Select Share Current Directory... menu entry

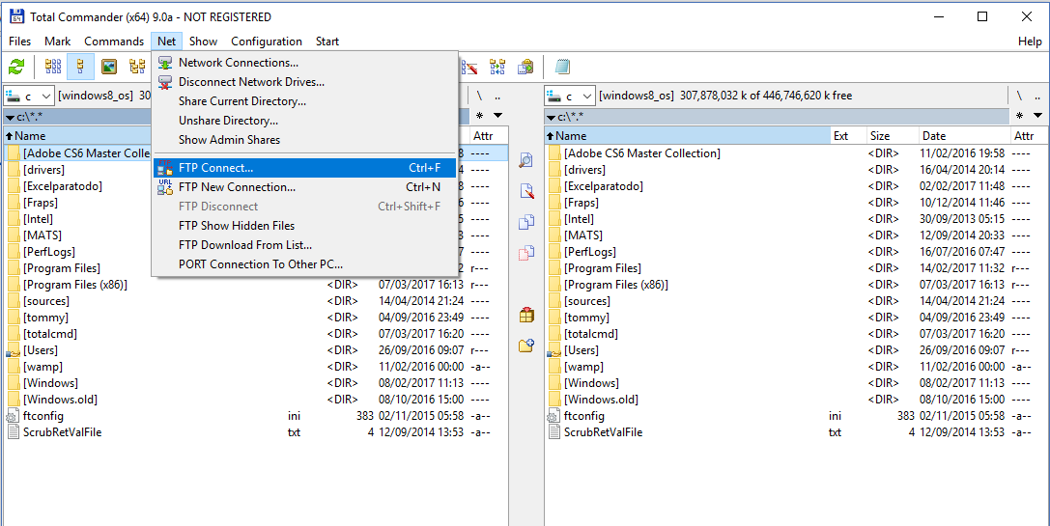pyautogui.click(x=304, y=101)
